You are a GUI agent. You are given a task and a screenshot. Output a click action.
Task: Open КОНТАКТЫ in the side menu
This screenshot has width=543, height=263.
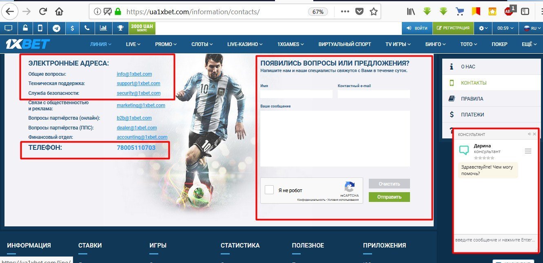point(491,83)
